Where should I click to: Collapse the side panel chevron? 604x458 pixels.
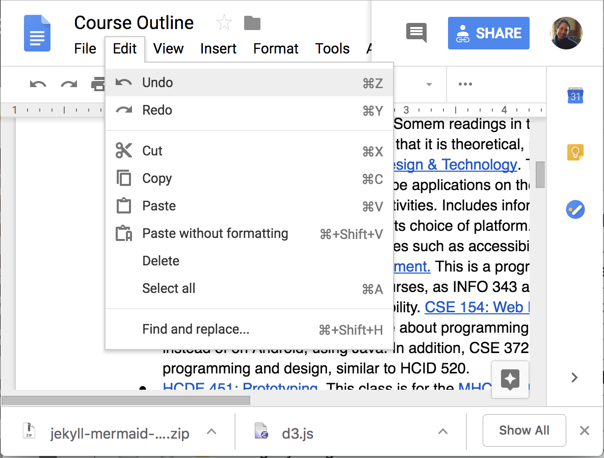point(575,378)
